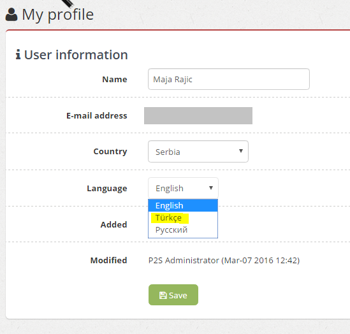
Task: Click the info icon beside User information
Action: tap(18, 54)
